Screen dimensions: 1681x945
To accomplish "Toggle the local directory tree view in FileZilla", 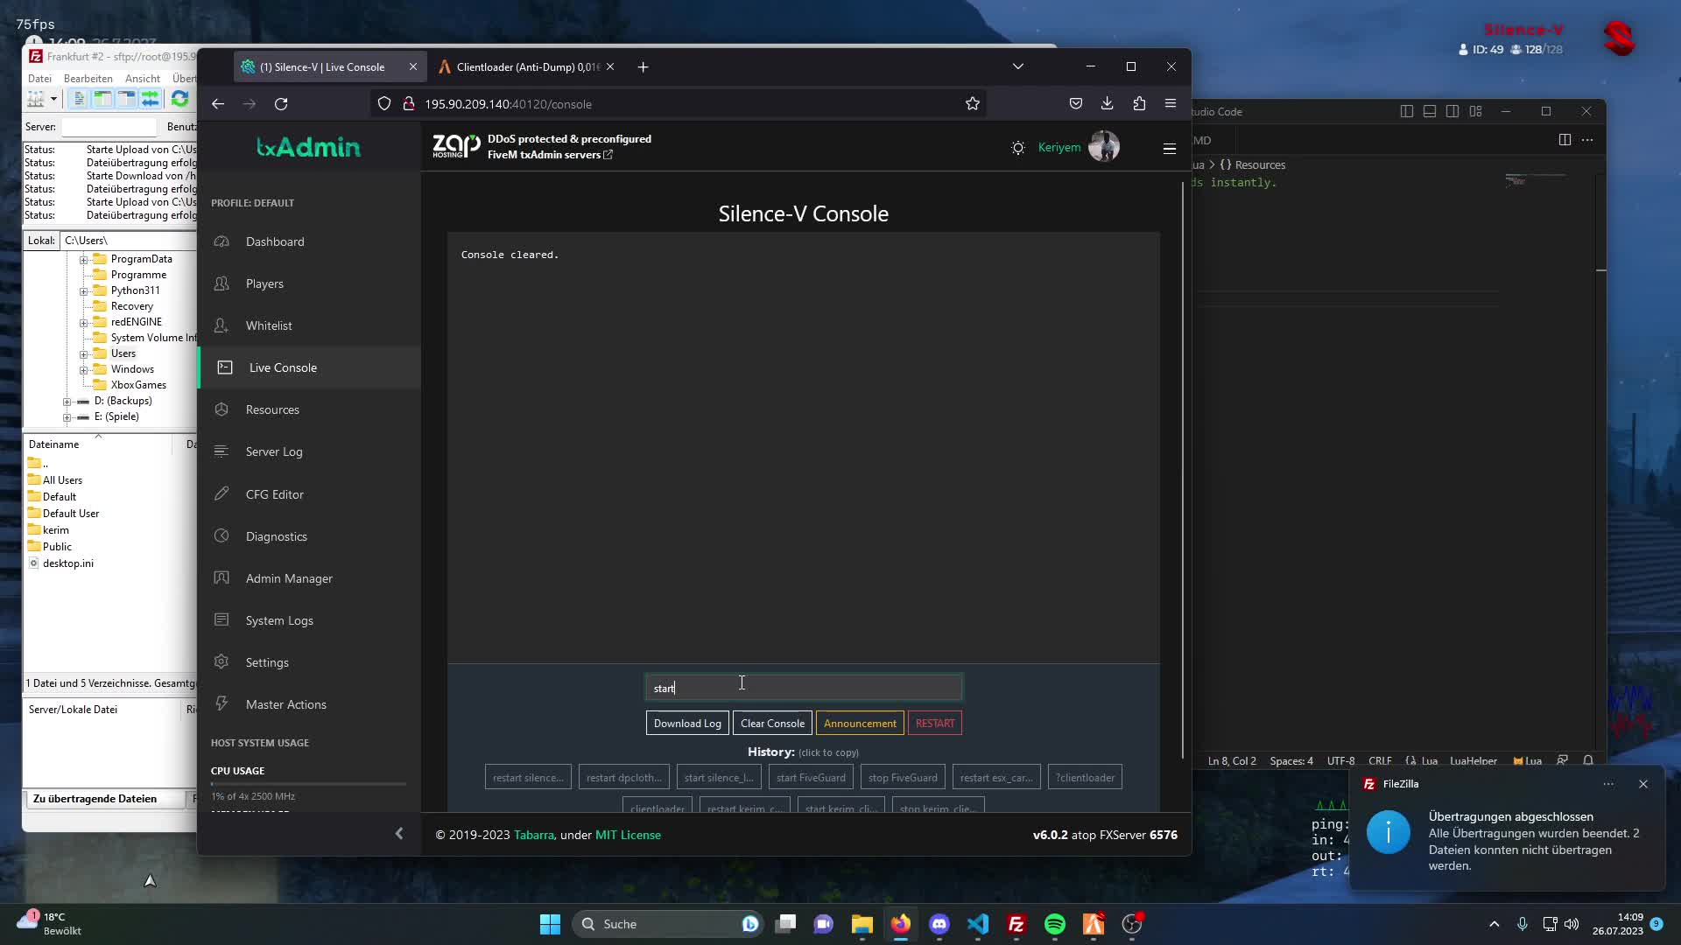I will click(x=102, y=99).
